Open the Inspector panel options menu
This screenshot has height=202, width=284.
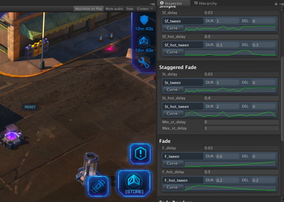coord(280,3)
